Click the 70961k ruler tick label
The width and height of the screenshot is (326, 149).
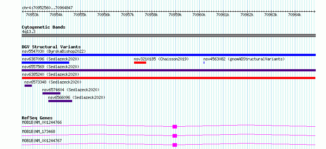[x=223, y=15]
